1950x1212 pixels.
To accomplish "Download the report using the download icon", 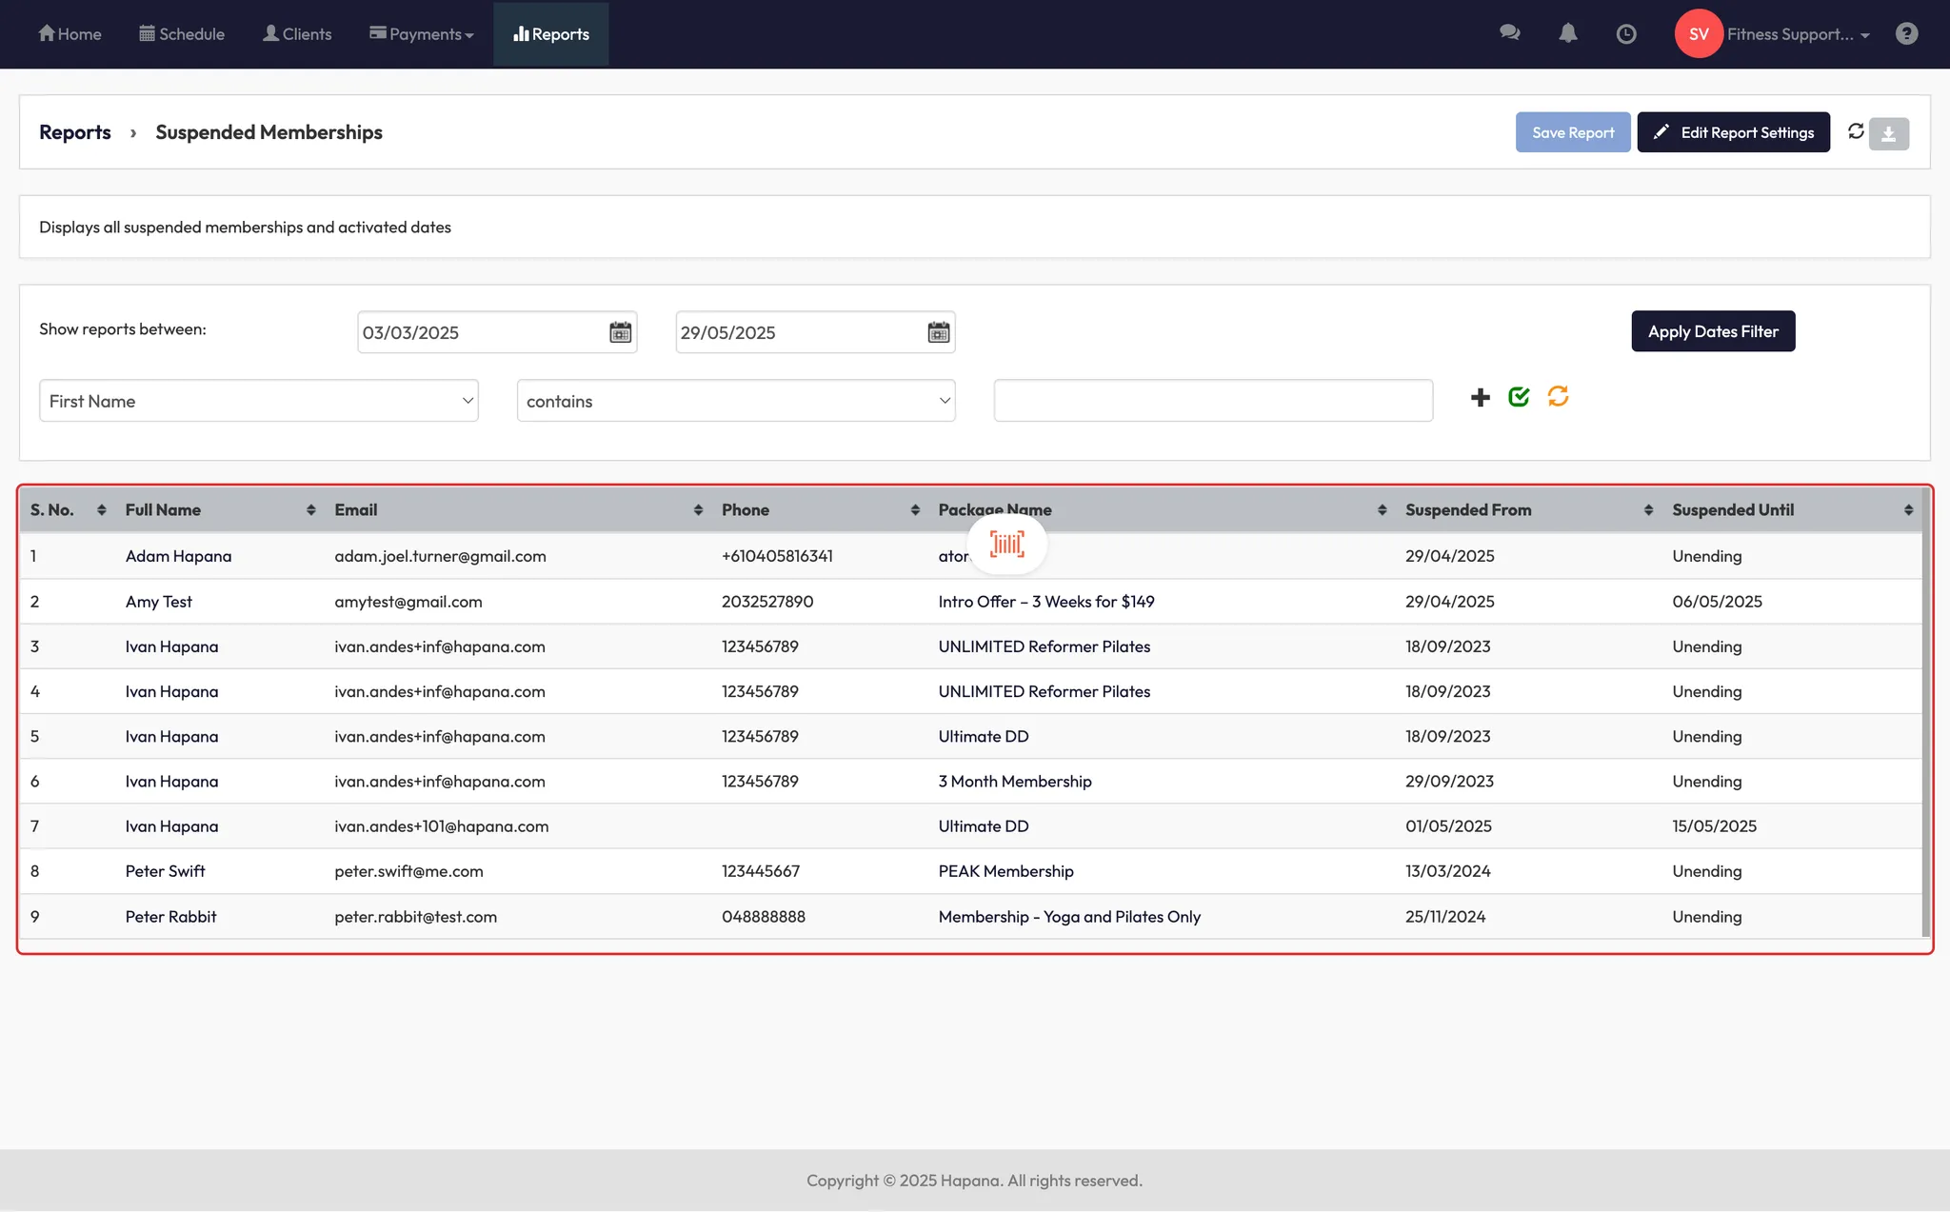I will point(1888,133).
